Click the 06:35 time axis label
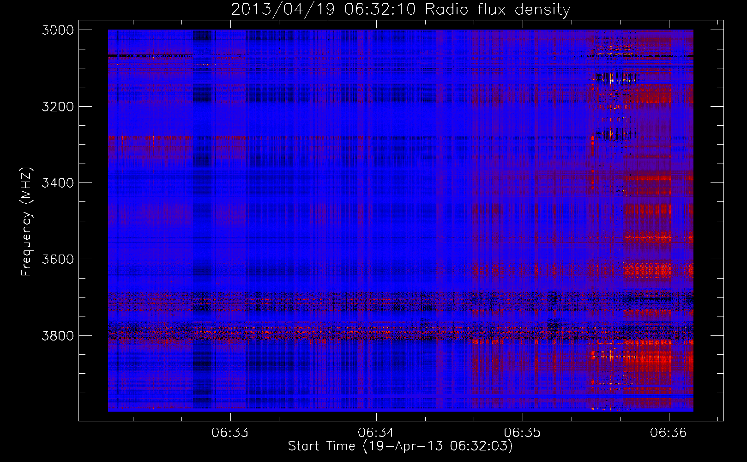This screenshot has height=462, width=747. [522, 433]
